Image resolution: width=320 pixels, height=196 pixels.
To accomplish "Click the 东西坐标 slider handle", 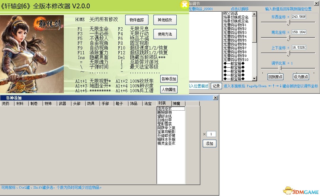I will (x=288, y=23).
